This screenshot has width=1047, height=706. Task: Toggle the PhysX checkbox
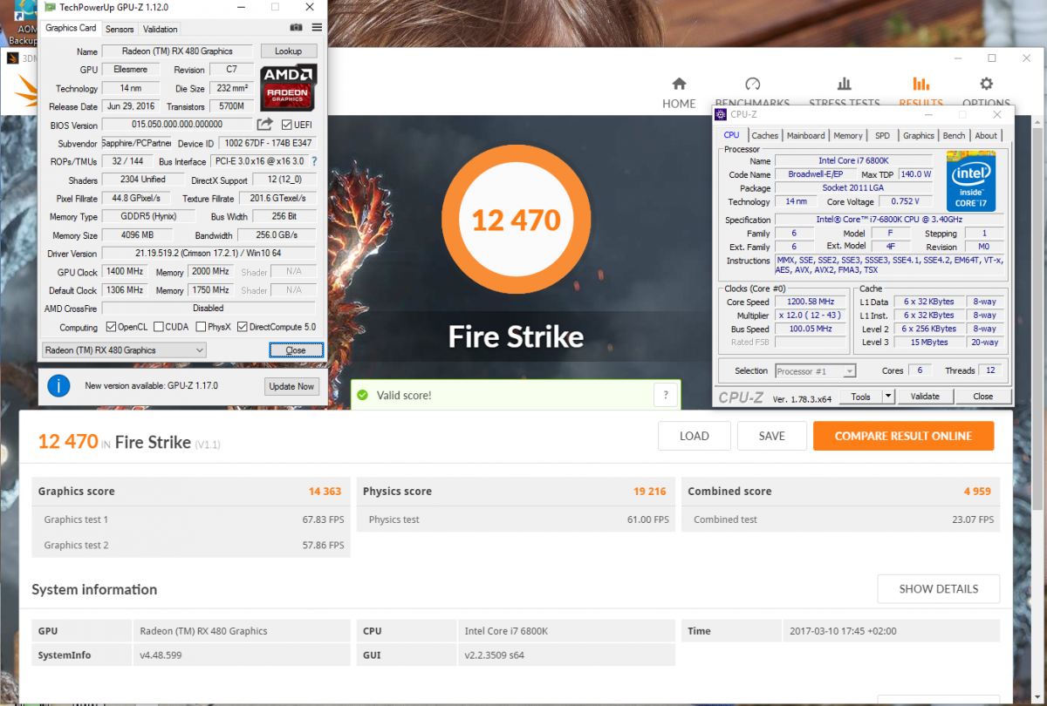pyautogui.click(x=201, y=327)
